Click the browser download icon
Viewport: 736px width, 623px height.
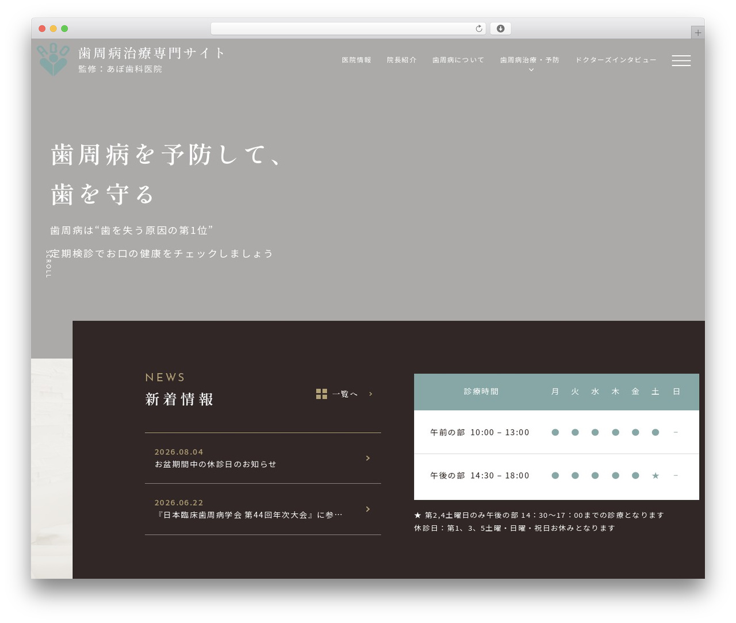(x=500, y=29)
